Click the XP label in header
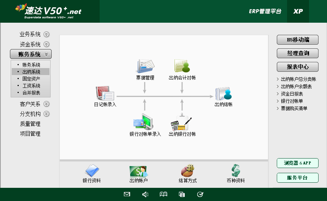 298,11
